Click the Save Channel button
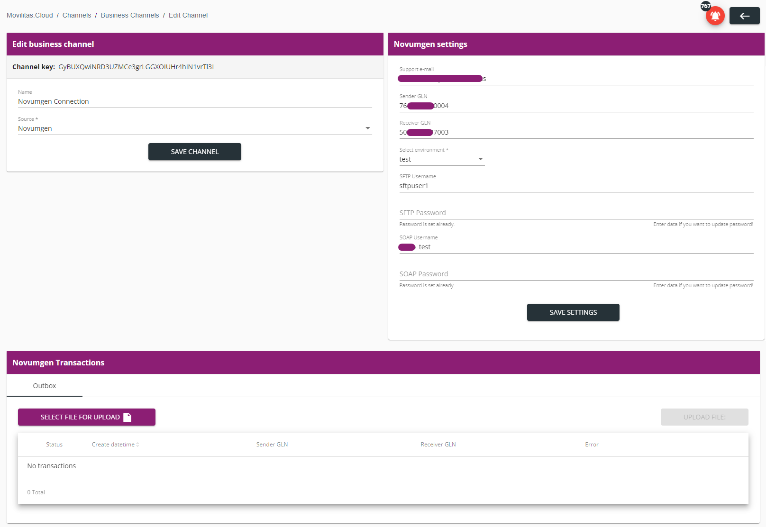 (195, 152)
